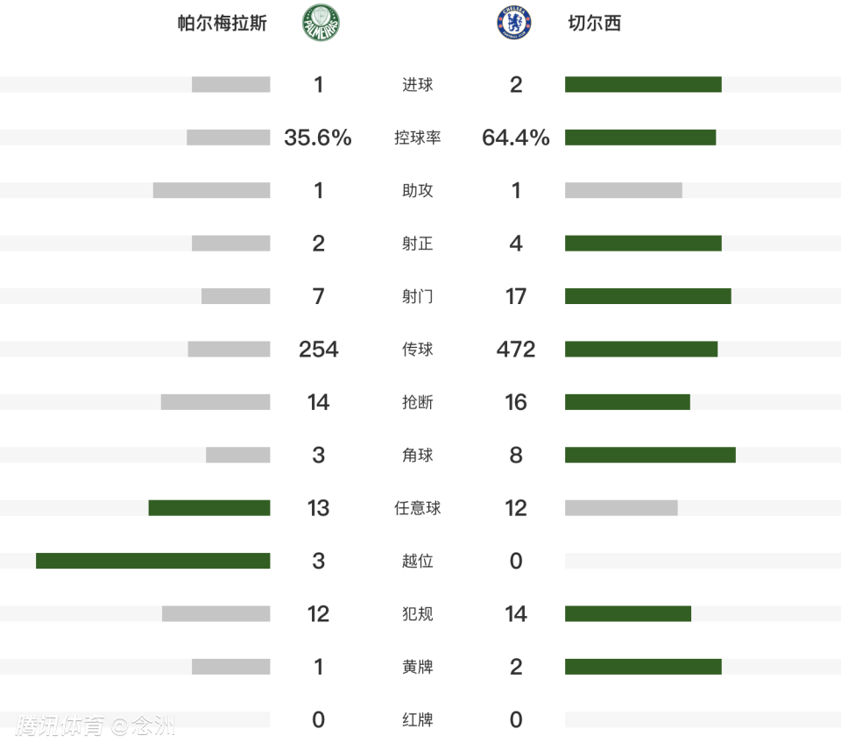Click Chelsea's green 射门 bar
The width and height of the screenshot is (841, 750).
pyautogui.click(x=647, y=296)
